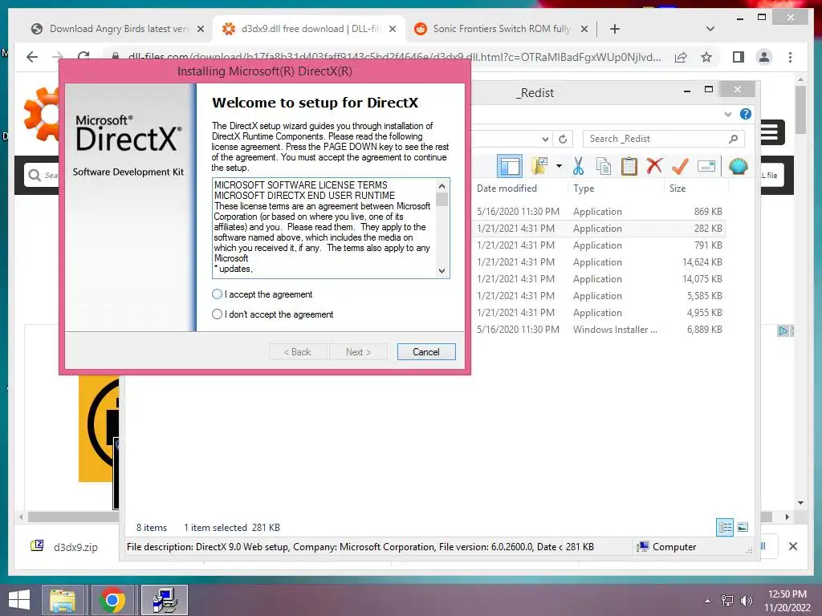Click Chrome back arrow
This screenshot has width=822, height=616.
pos(32,57)
